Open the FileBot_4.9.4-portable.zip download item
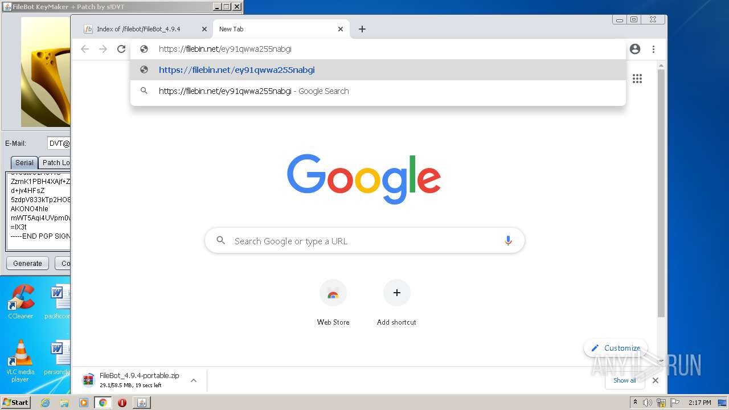The width and height of the screenshot is (729, 410). pyautogui.click(x=131, y=380)
